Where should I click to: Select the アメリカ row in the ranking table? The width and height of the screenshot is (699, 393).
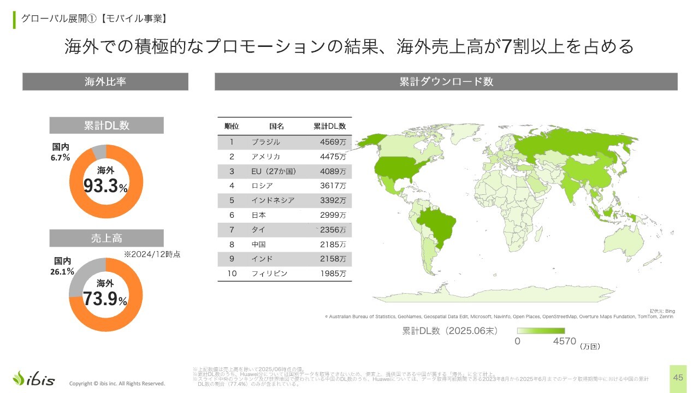pos(285,157)
